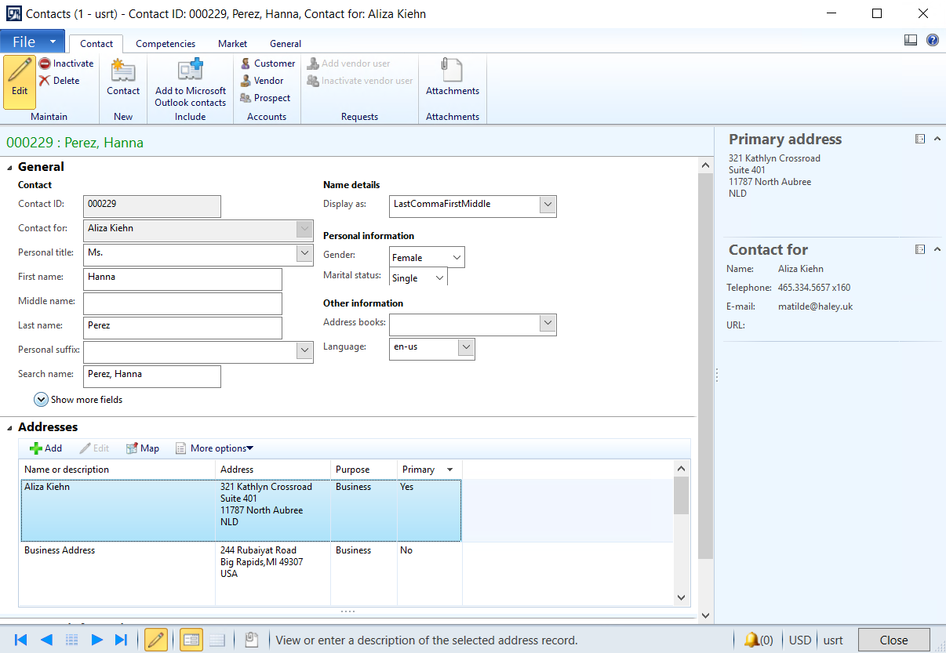Open the Marital status dropdown
This screenshot has height=653, width=946.
[x=439, y=278]
